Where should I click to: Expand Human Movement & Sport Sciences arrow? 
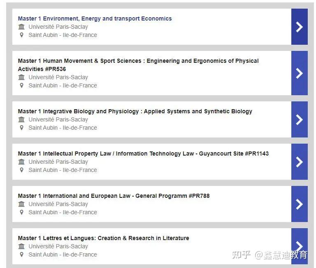click(x=299, y=73)
